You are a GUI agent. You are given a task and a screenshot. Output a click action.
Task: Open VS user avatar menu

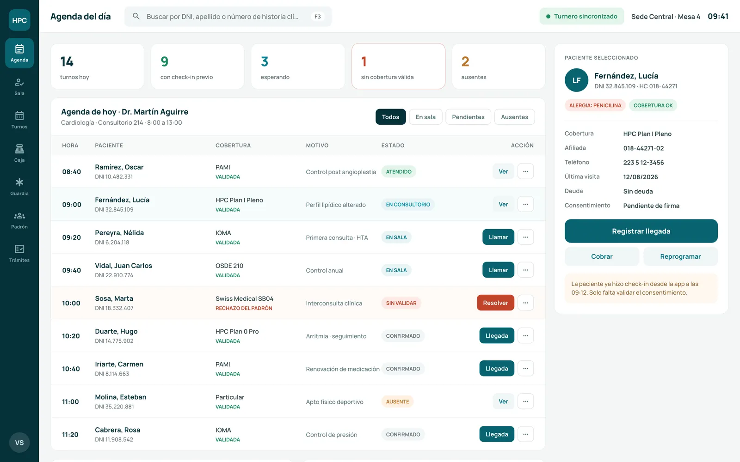pos(19,443)
